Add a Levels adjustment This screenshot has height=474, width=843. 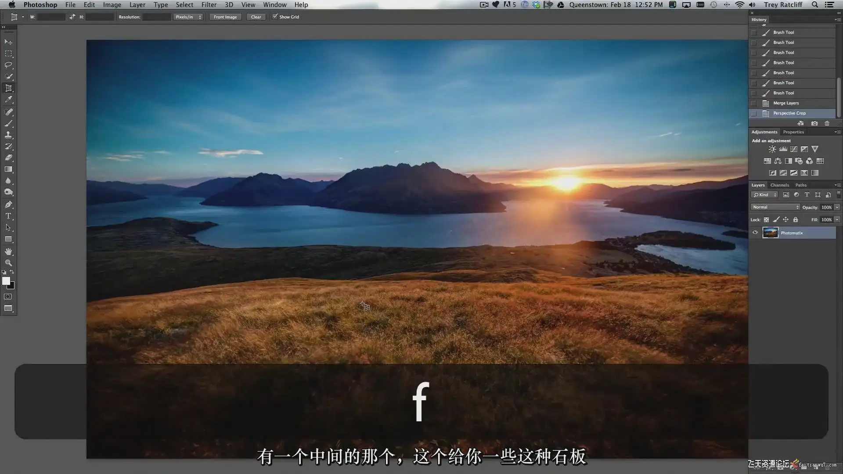coord(783,149)
